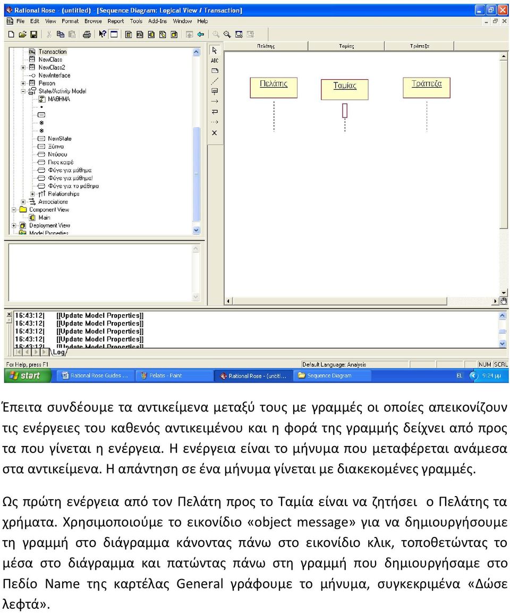510x613 pixels.
Task: Click the blue back arrow icon
Action: coord(201,35)
